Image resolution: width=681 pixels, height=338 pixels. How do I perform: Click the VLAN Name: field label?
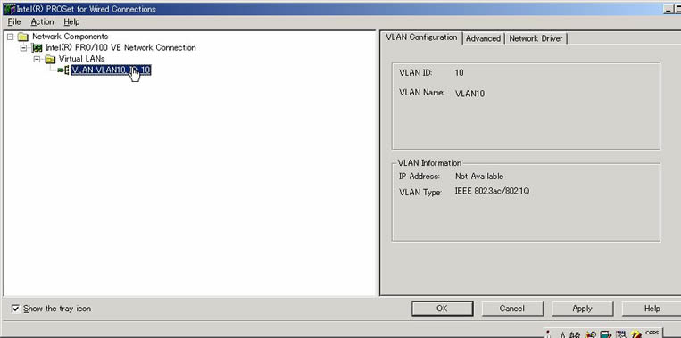421,93
